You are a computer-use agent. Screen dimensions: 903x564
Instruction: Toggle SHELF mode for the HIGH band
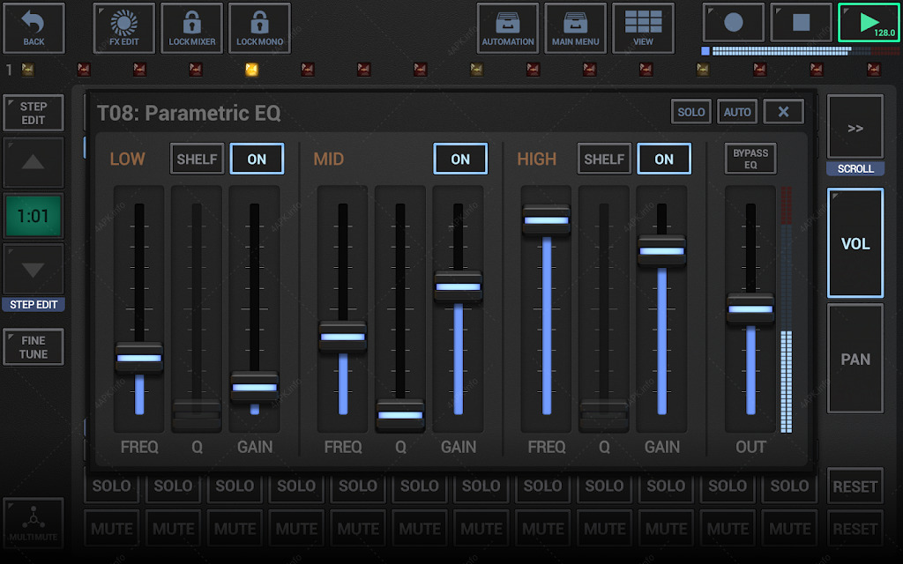[x=604, y=159]
